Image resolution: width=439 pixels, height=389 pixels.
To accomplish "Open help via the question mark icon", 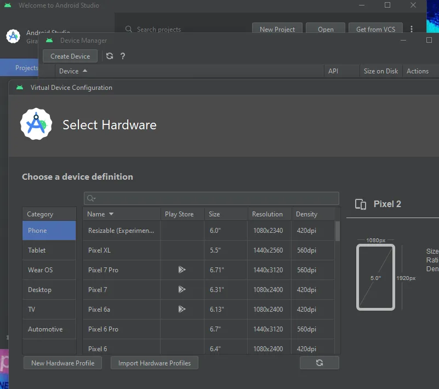I will pyautogui.click(x=122, y=56).
